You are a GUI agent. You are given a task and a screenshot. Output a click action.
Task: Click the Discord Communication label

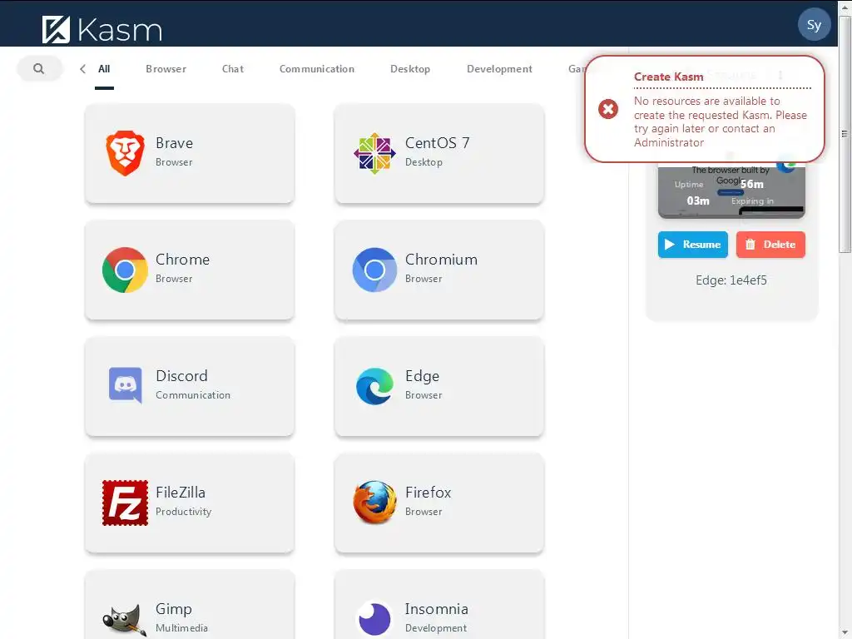click(x=193, y=395)
